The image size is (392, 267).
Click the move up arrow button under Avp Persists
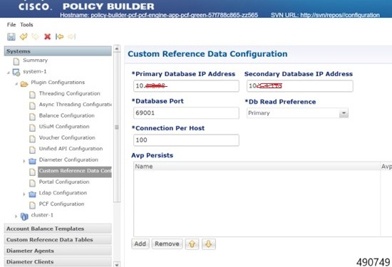tap(192, 244)
